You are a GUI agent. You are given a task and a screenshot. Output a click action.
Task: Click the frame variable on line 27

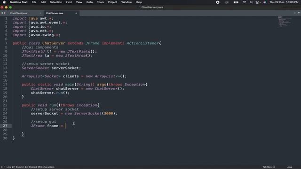click(x=53, y=126)
